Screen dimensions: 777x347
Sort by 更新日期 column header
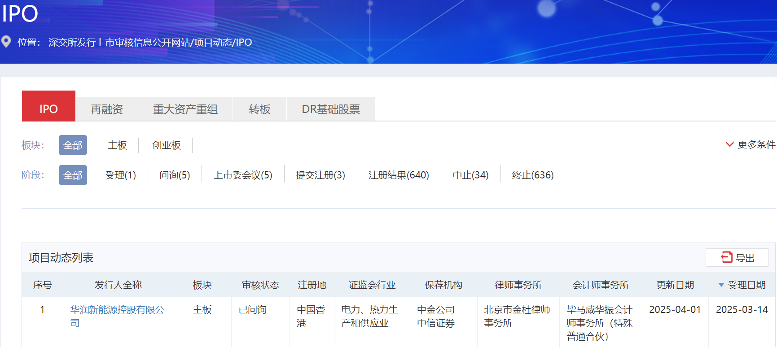[x=675, y=285]
